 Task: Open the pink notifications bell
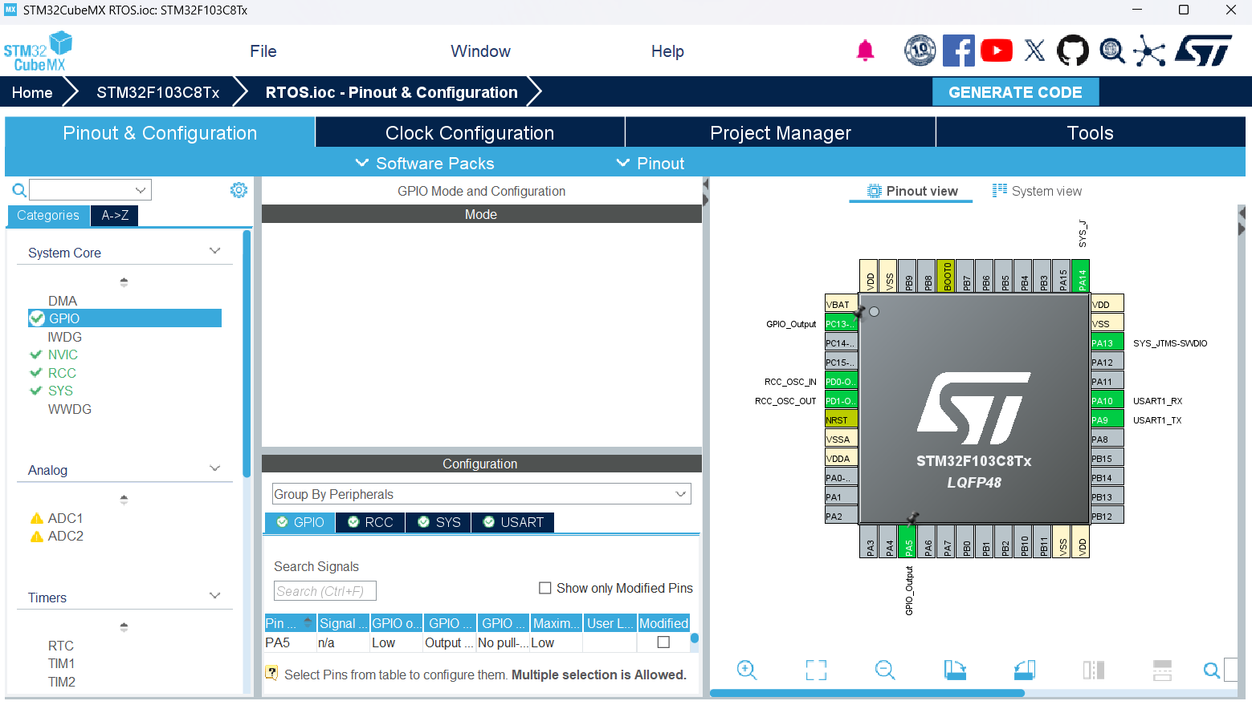[x=865, y=51]
